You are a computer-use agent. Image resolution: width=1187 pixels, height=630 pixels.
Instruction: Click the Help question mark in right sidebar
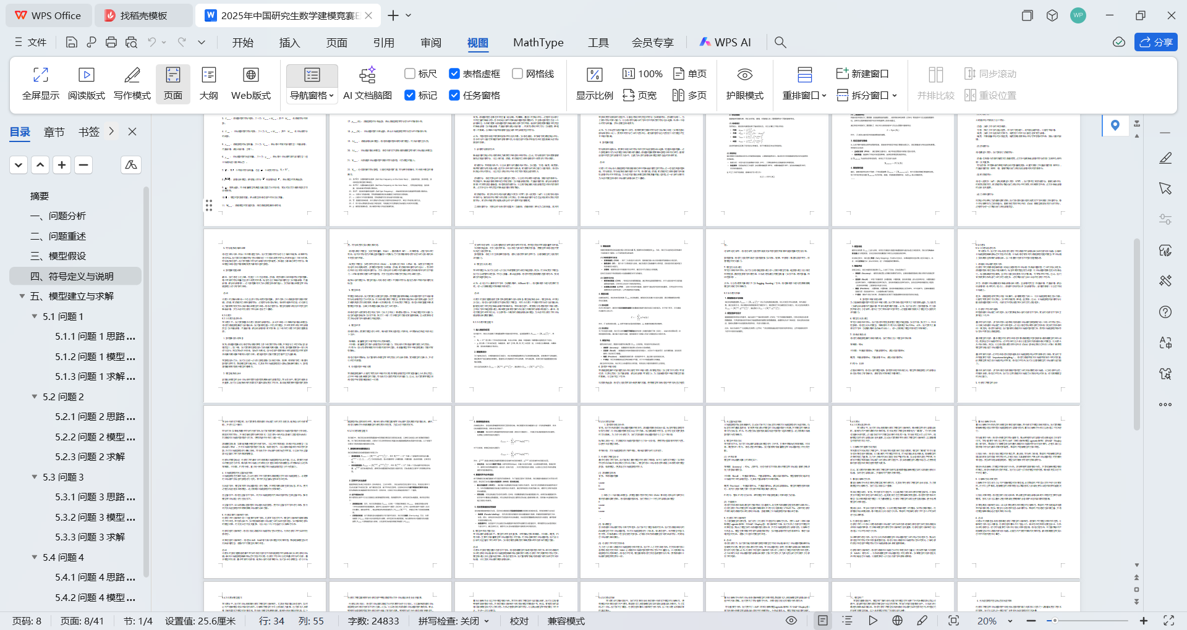tap(1165, 312)
